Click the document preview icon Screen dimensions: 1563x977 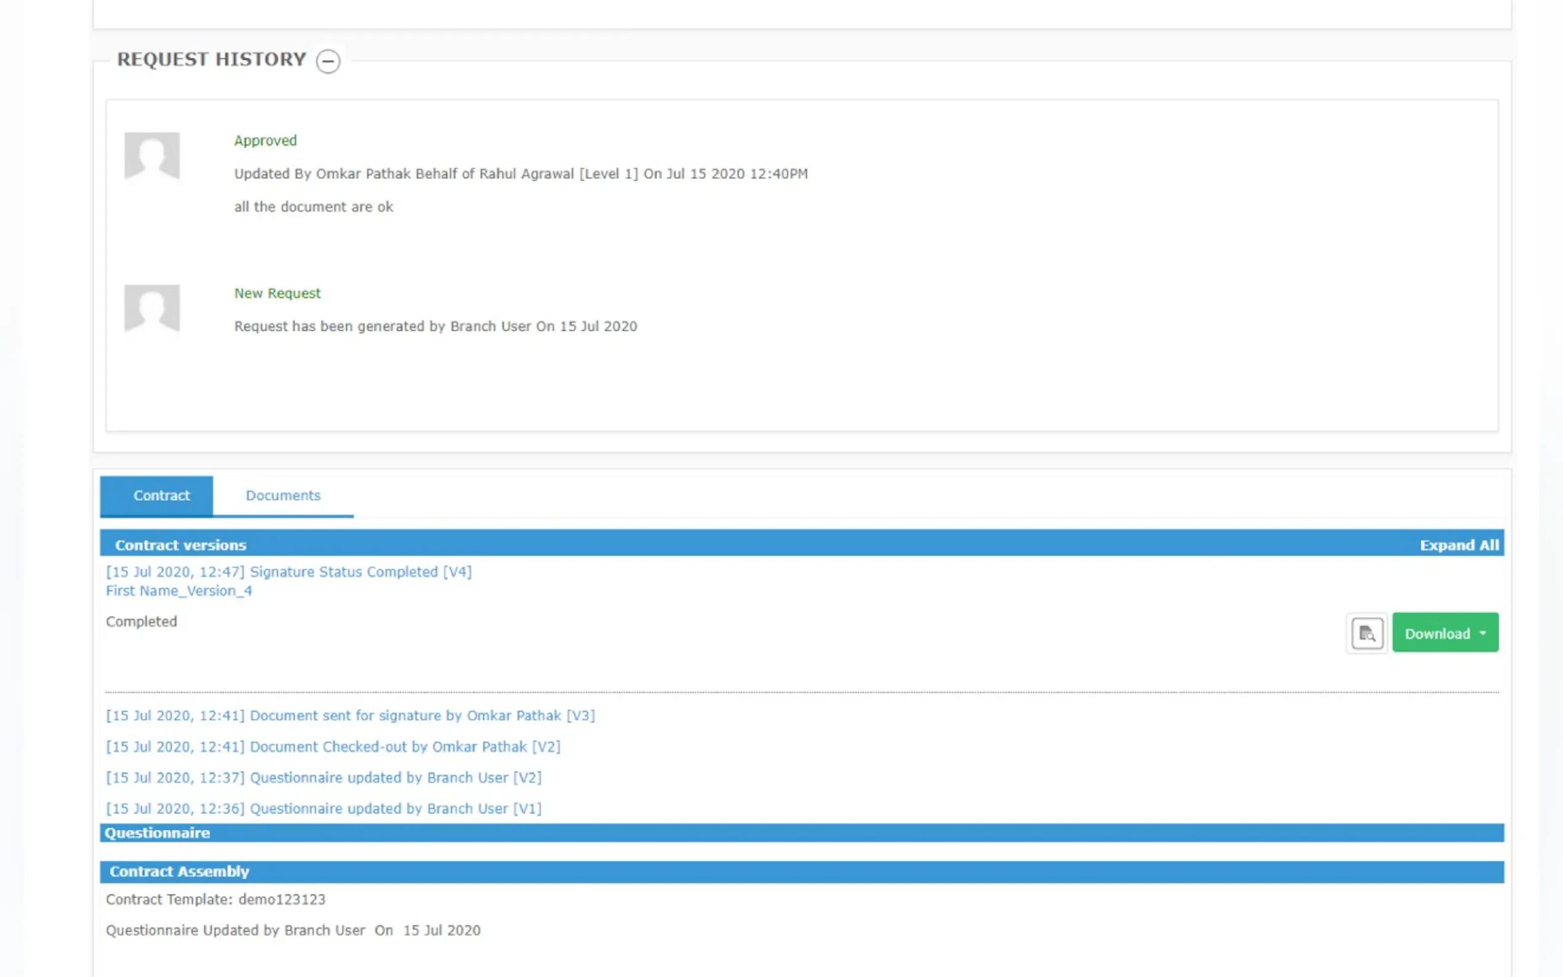point(1367,633)
